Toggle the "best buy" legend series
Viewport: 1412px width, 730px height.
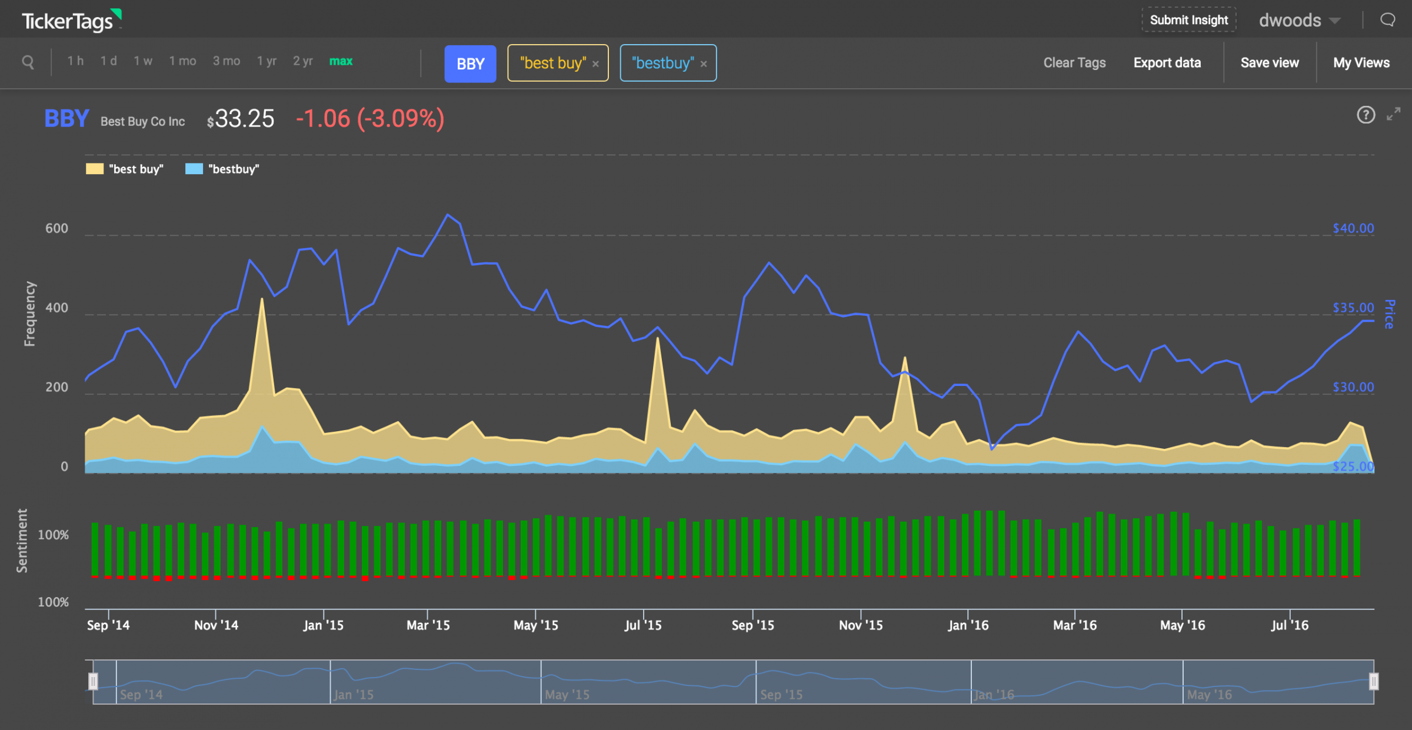pos(125,169)
